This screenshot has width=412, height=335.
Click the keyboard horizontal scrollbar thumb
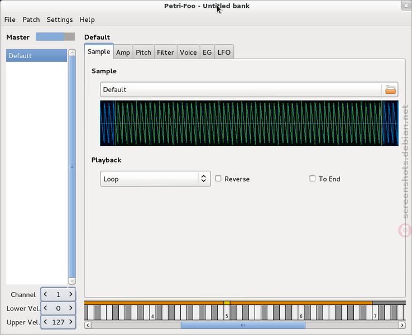[x=243, y=326]
